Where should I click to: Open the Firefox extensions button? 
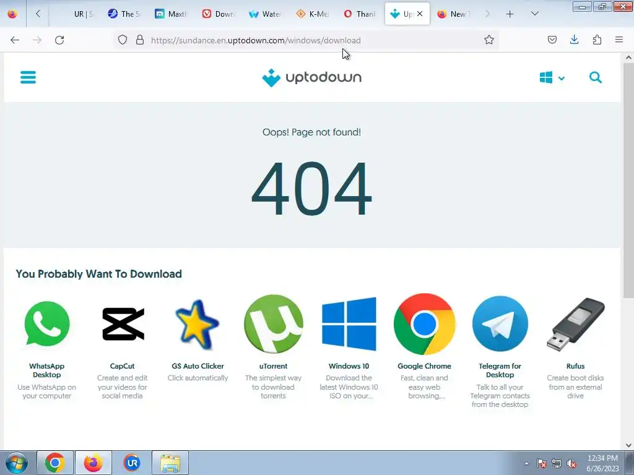pos(597,40)
